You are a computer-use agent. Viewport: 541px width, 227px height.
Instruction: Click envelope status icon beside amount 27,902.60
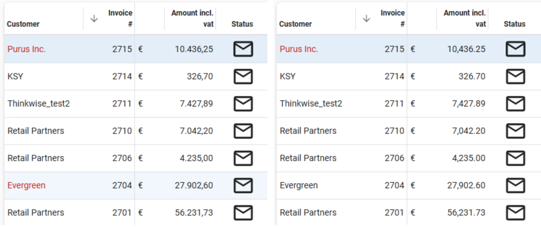pyautogui.click(x=515, y=185)
